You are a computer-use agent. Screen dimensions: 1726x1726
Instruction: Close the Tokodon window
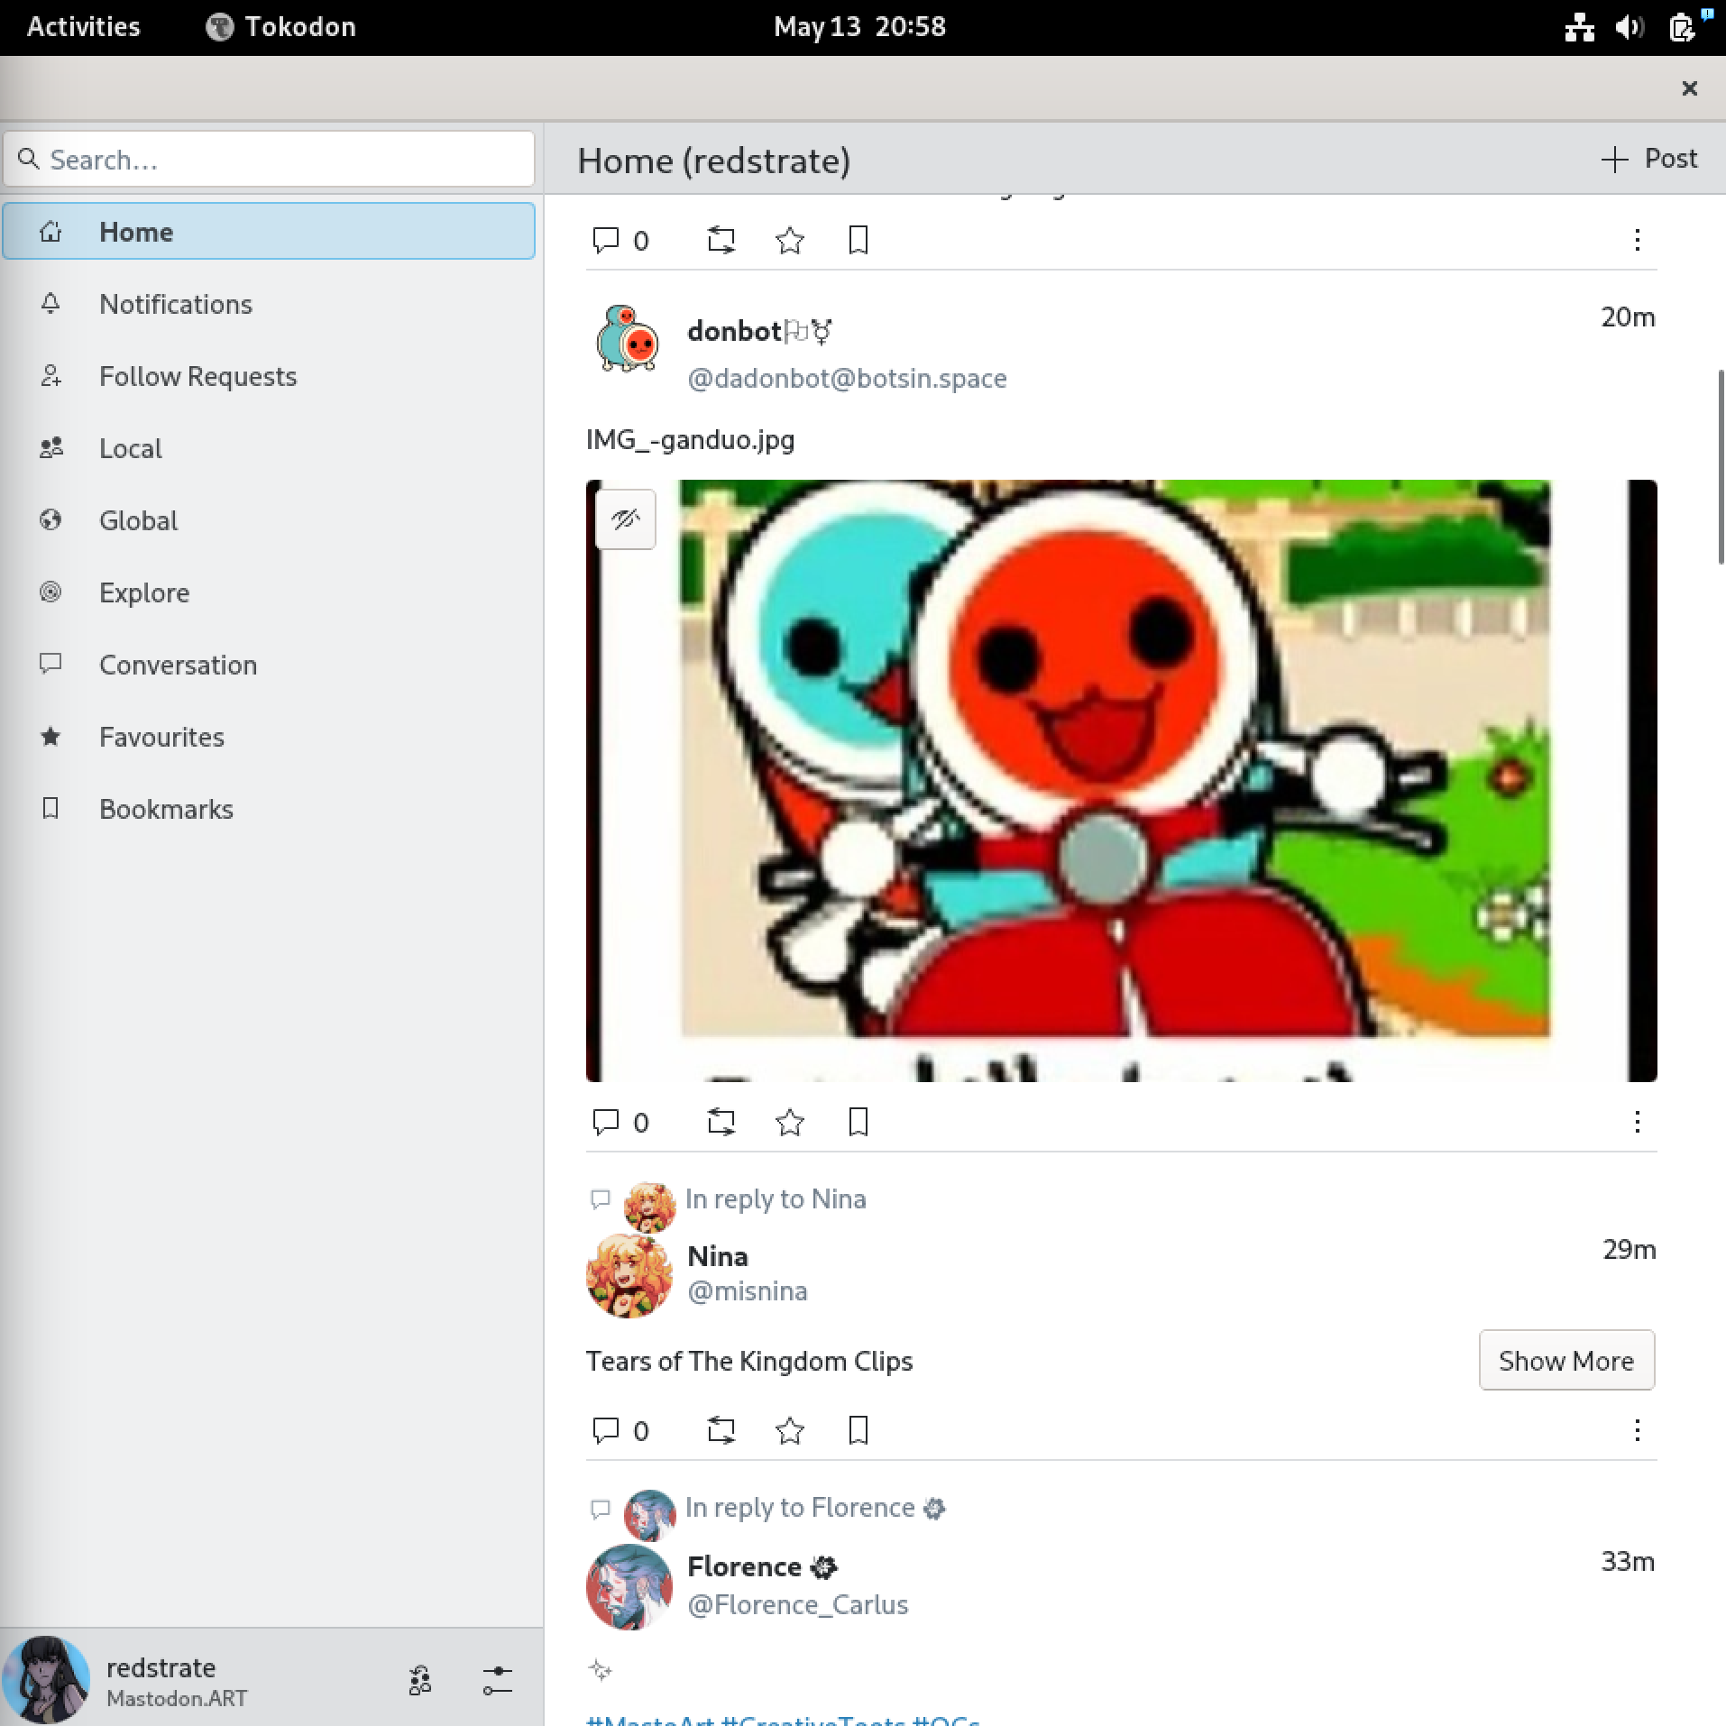point(1690,87)
